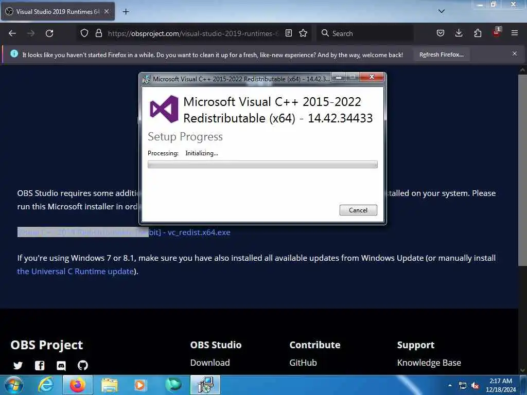Click the information icon in notification bar
Viewport: 527px width, 395px height.
[x=14, y=53]
